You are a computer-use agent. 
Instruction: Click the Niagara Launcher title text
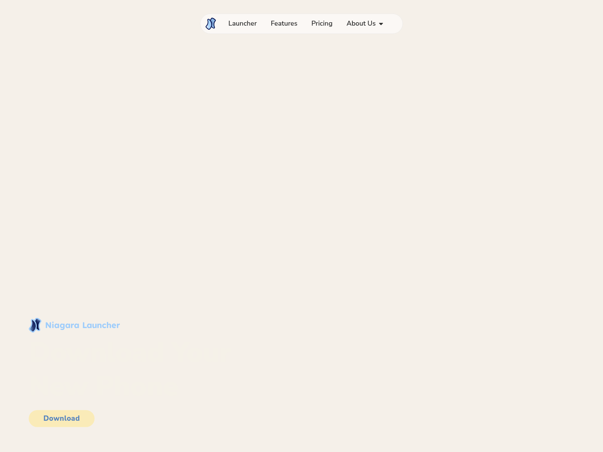coord(83,325)
